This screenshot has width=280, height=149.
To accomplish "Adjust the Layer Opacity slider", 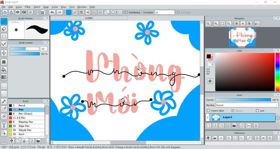I will (x=243, y=100).
